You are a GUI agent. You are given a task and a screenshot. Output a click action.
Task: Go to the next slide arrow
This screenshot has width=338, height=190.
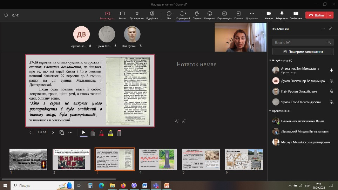point(53,133)
